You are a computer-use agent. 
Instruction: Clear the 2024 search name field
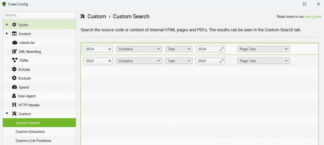click(110, 49)
